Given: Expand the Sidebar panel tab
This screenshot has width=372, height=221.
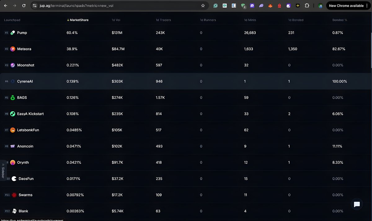Looking at the screenshot, I should pos(3,170).
